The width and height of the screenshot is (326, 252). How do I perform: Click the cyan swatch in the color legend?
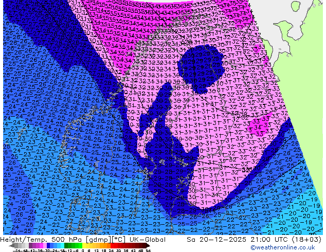pos(62,245)
